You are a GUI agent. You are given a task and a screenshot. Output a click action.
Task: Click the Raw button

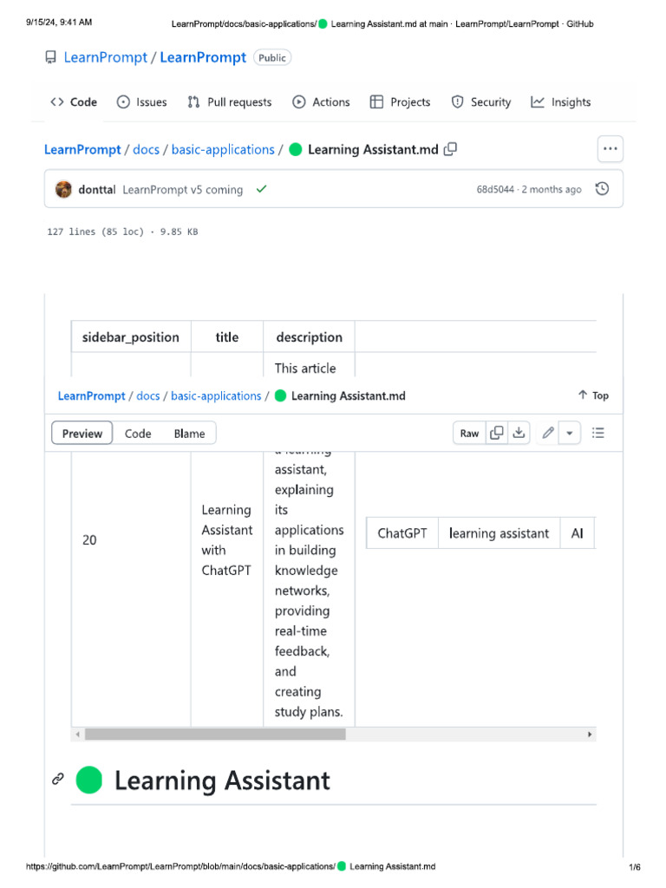469,434
